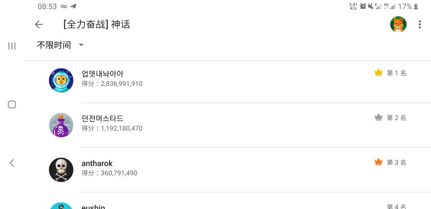Tap the battery indicator in status bar
Screen dimensions: 431x209
[416, 6]
